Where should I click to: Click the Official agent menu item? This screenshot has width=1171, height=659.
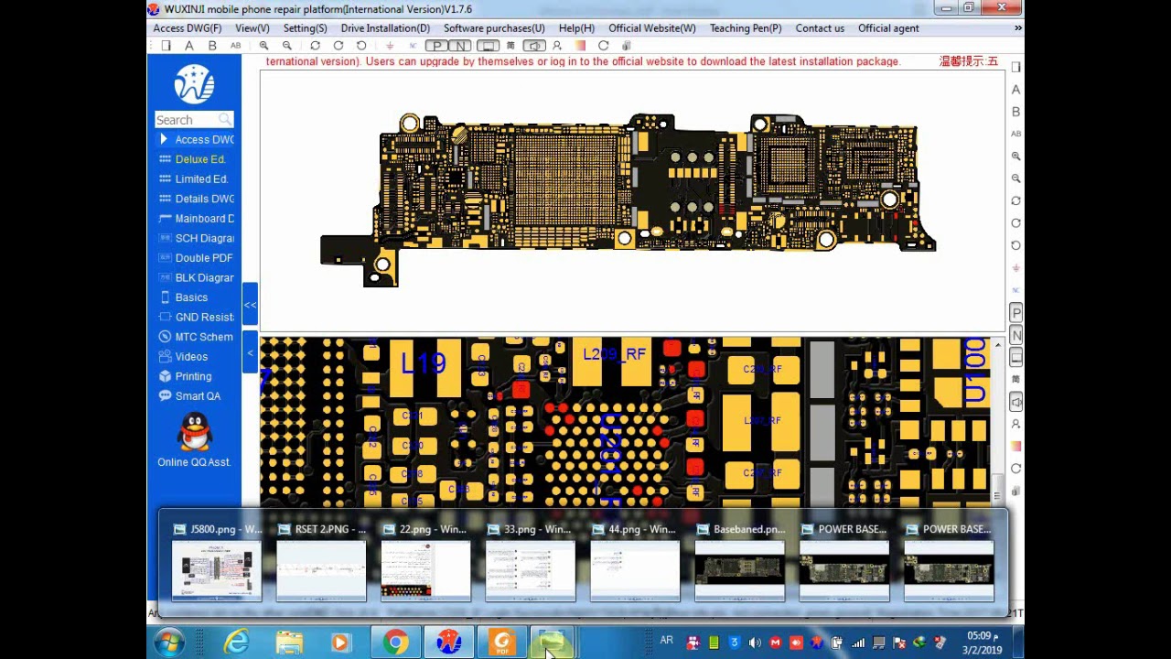pos(888,28)
